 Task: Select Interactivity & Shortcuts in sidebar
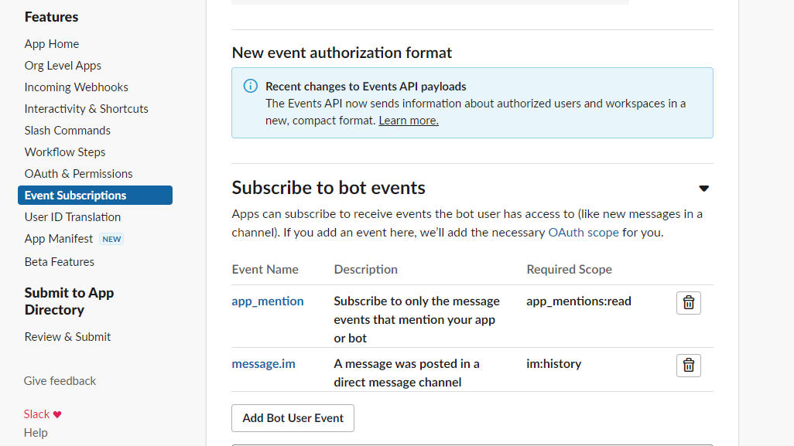86,109
